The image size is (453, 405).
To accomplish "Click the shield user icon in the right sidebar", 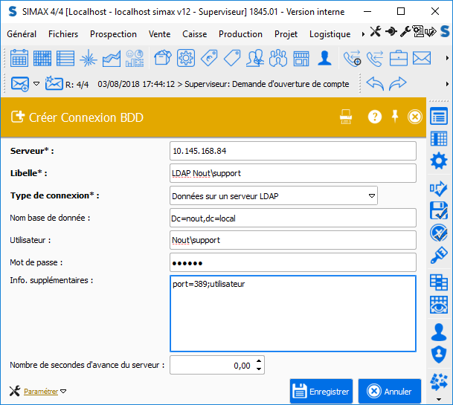I will [x=439, y=353].
